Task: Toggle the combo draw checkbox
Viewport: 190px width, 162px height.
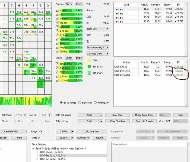Action: click(57, 64)
